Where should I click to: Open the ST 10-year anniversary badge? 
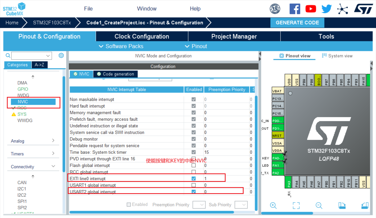pyautogui.click(x=275, y=9)
